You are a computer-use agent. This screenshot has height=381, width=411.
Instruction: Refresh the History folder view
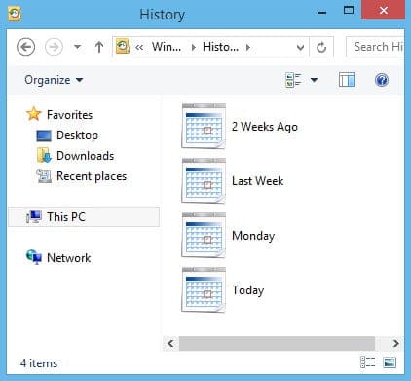point(321,47)
